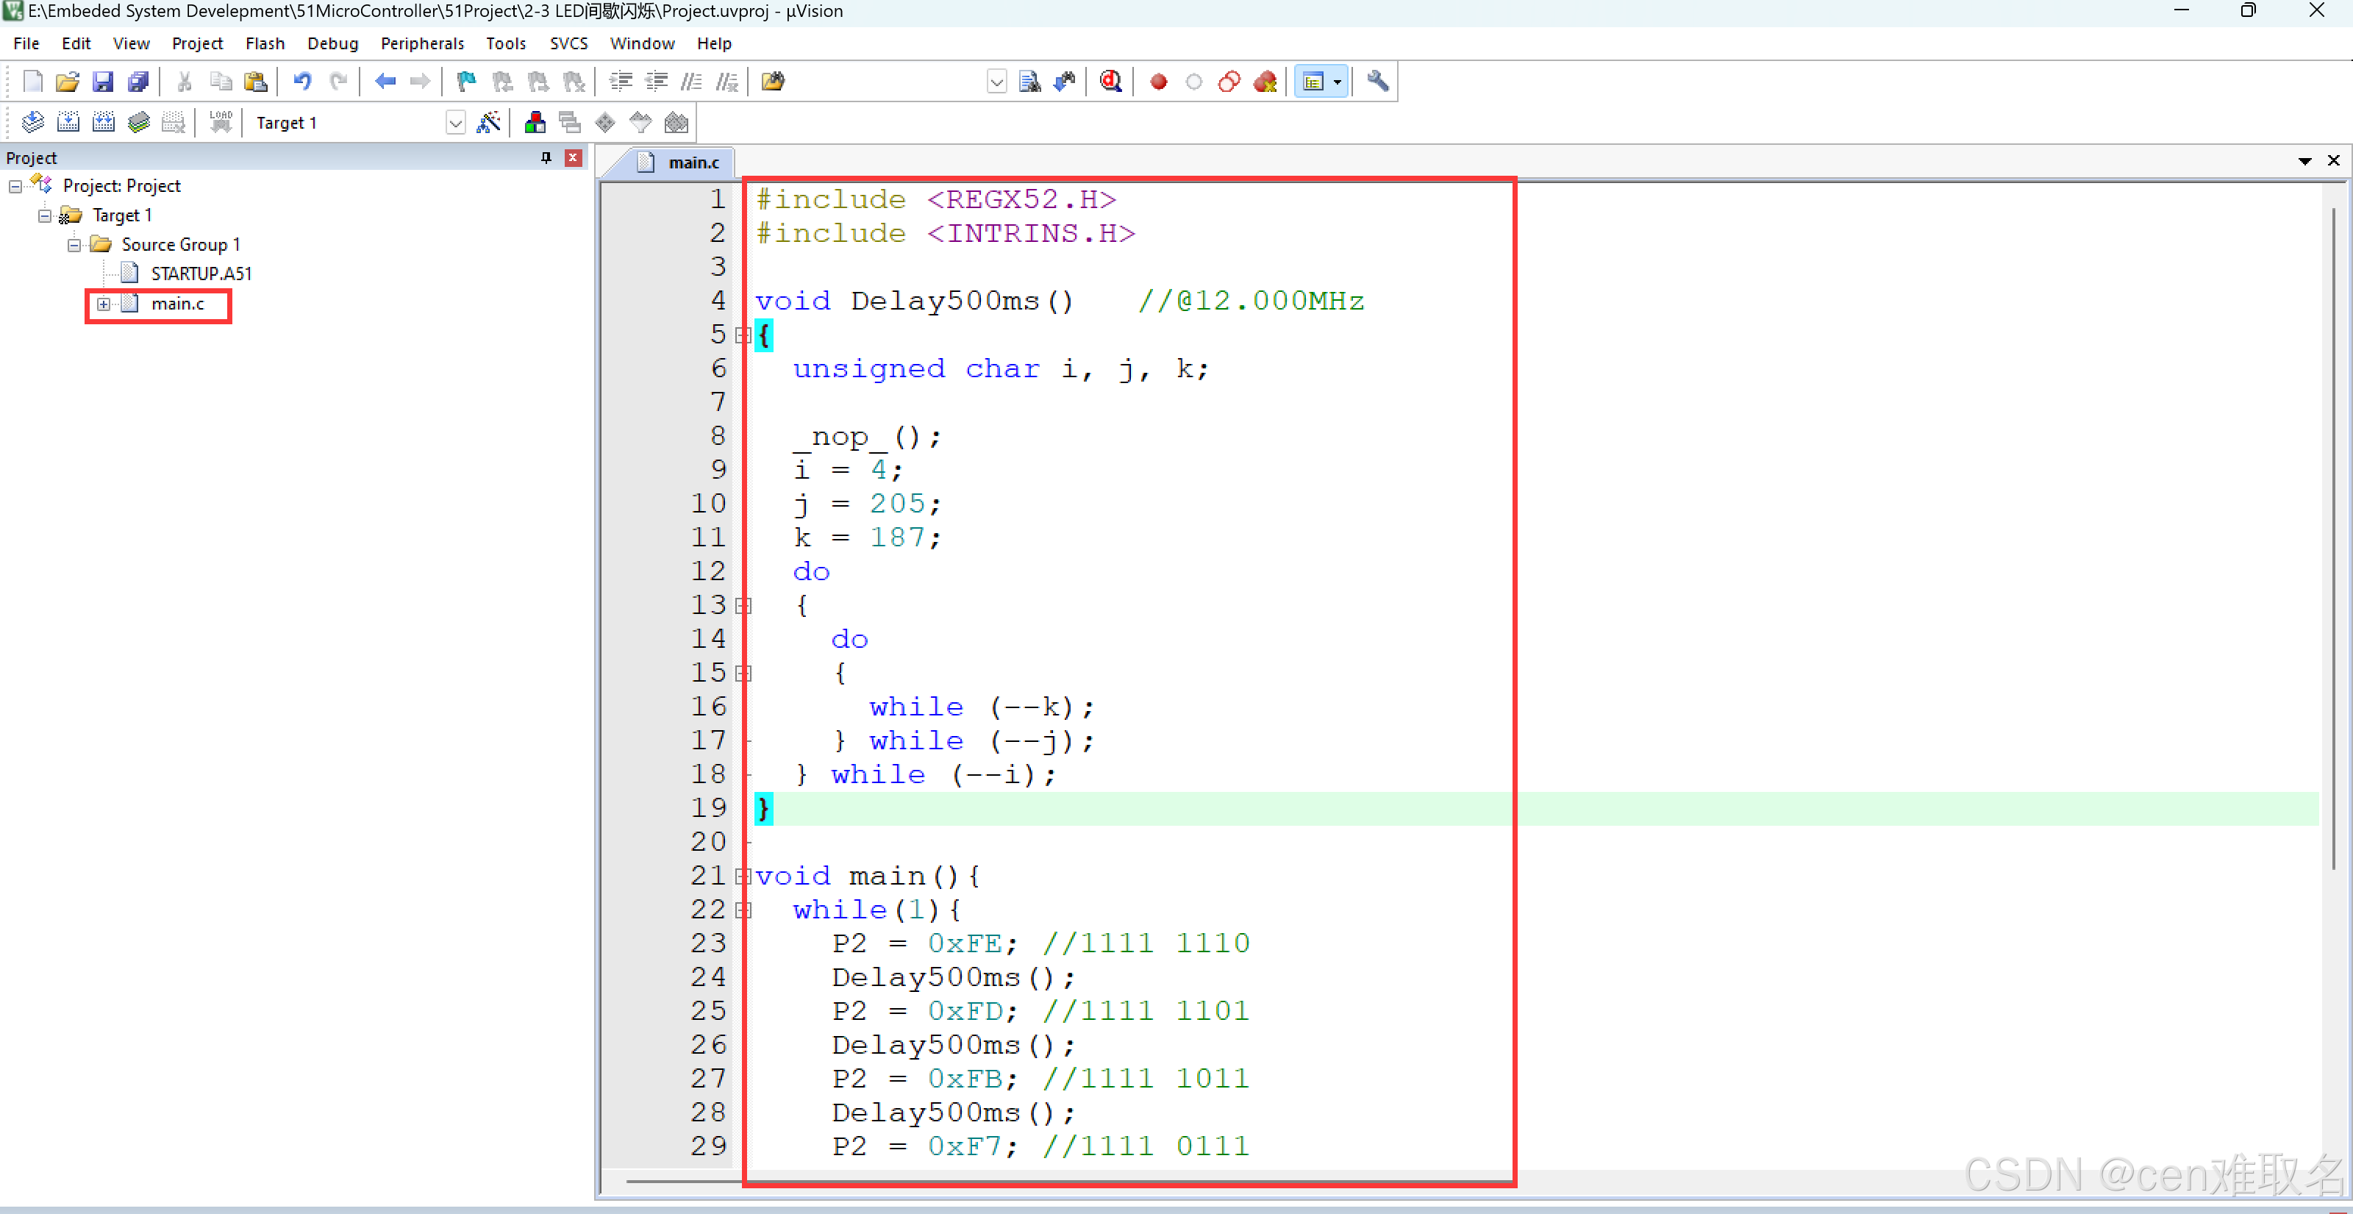
Task: Pin the Project panel
Action: click(x=546, y=158)
